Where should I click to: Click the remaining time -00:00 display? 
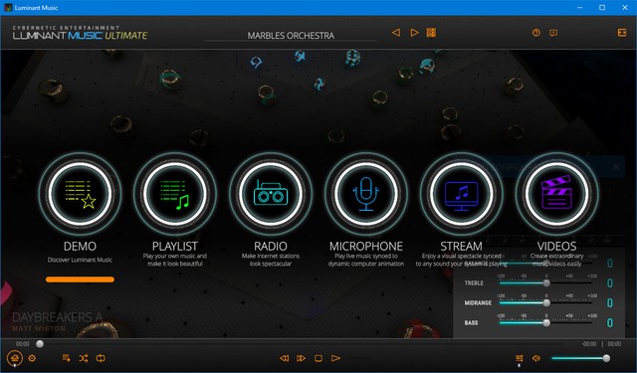[x=589, y=344]
